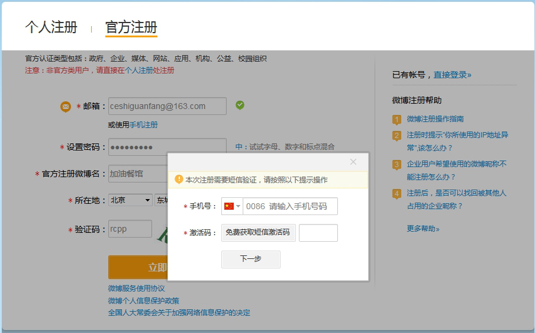Open help link about 企业用户微博昵称不能注册

coord(456,171)
